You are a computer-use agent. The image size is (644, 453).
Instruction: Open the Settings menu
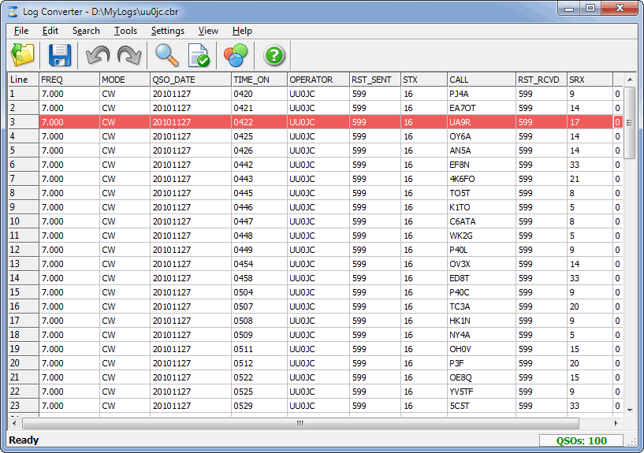(x=167, y=31)
